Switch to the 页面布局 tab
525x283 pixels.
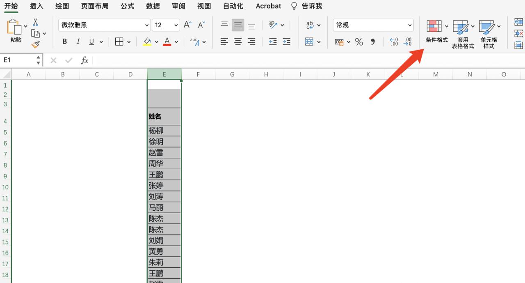click(95, 6)
